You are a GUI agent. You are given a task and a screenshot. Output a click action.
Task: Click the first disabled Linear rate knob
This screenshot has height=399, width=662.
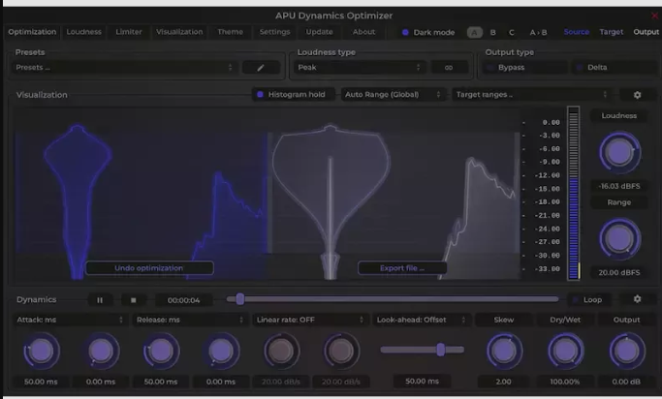click(x=281, y=351)
